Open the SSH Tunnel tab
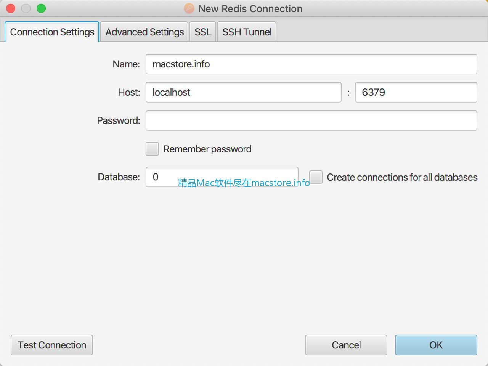The width and height of the screenshot is (488, 366). 247,32
